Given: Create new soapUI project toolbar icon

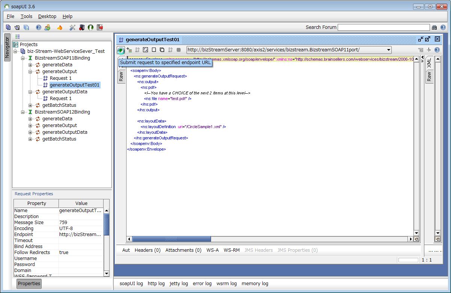Looking at the screenshot, I should (x=8, y=27).
